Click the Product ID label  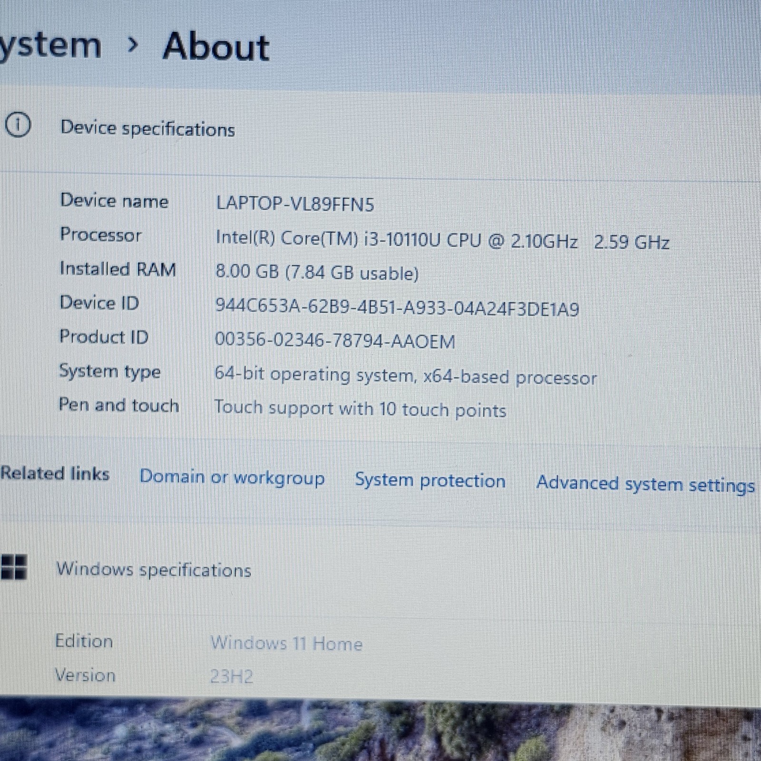pos(104,337)
